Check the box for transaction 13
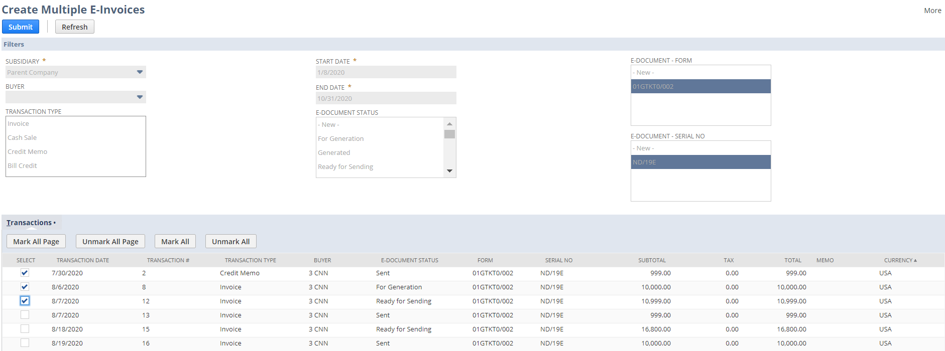Viewport: 945px width, 351px height. (25, 315)
